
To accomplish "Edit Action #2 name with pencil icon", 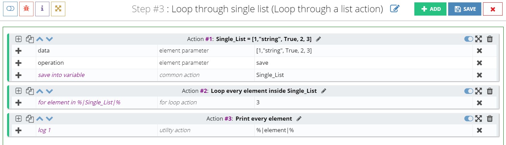I will 324,91.
